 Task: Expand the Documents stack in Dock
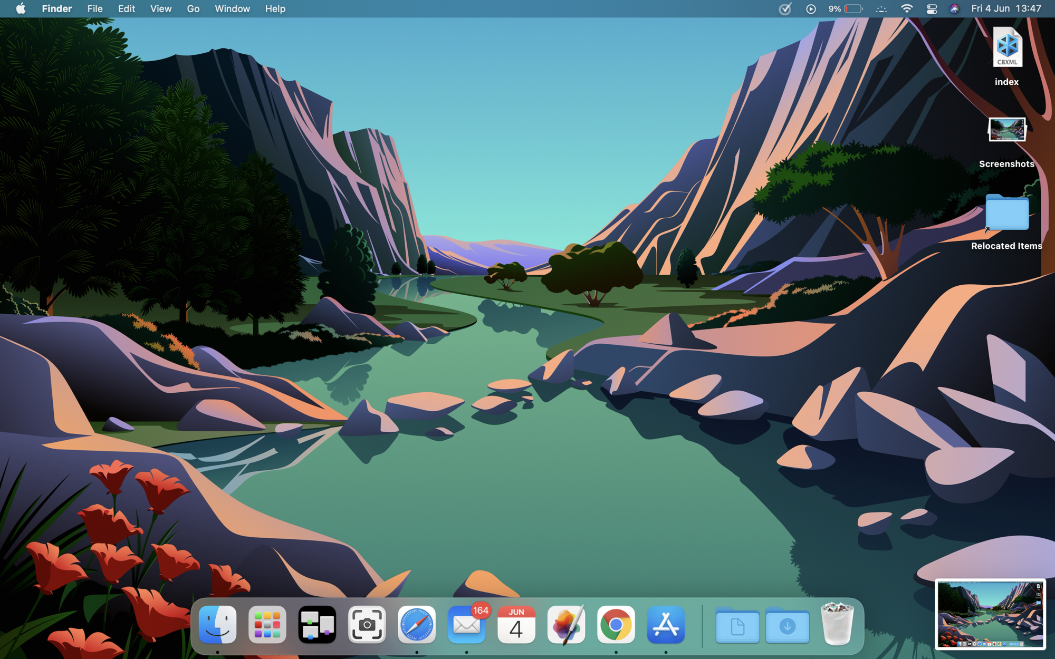pos(737,626)
